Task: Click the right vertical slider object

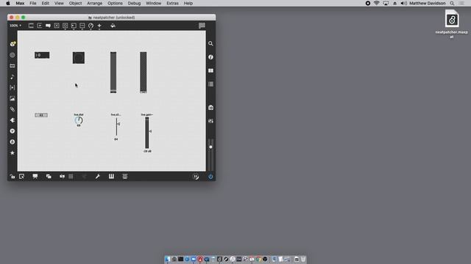Action: (x=144, y=73)
